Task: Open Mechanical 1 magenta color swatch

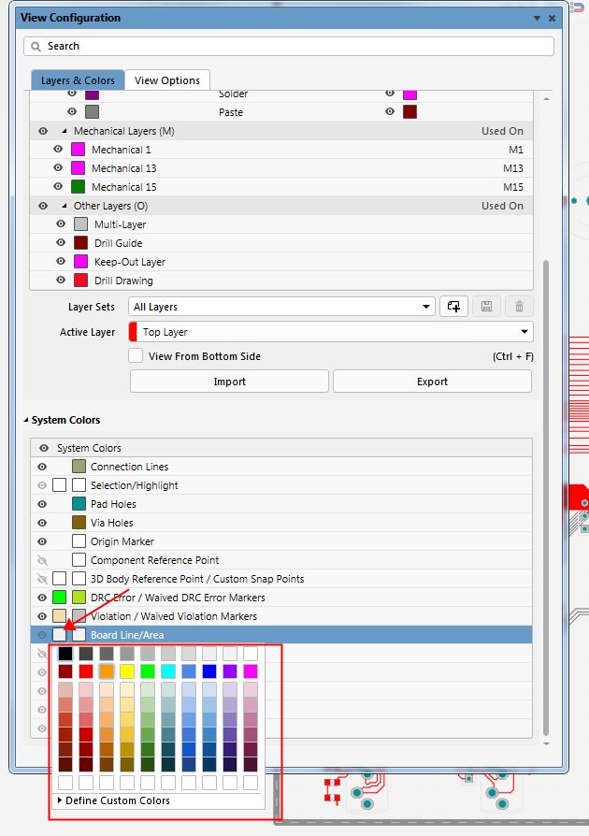Action: point(78,150)
